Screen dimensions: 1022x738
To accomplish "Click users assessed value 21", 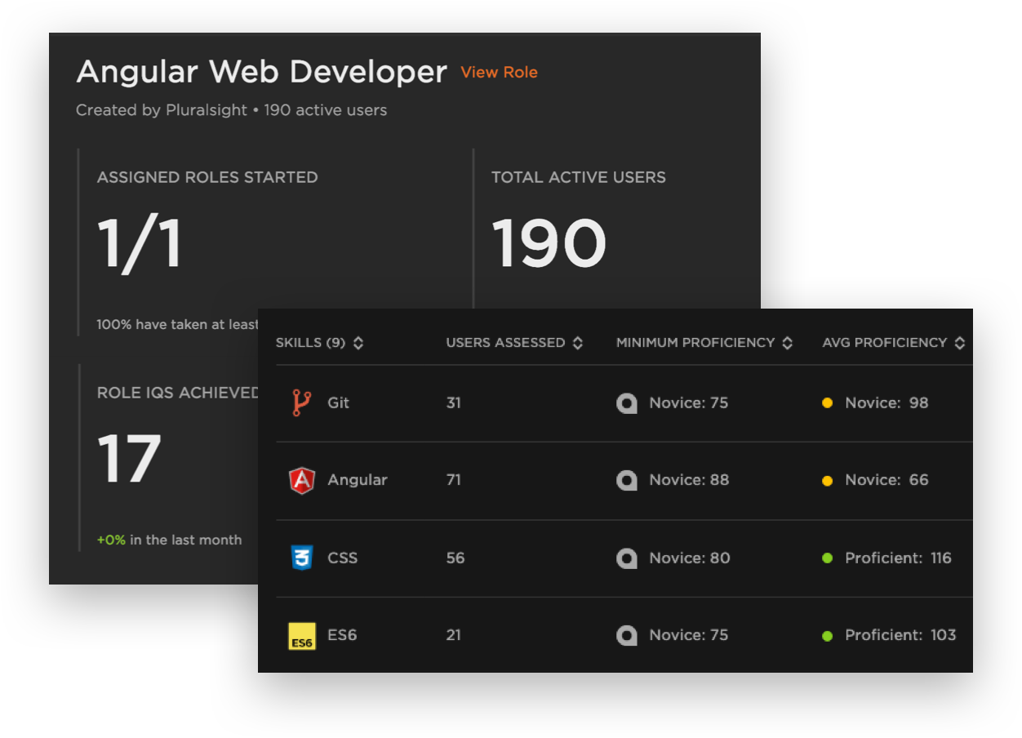I will coord(454,635).
